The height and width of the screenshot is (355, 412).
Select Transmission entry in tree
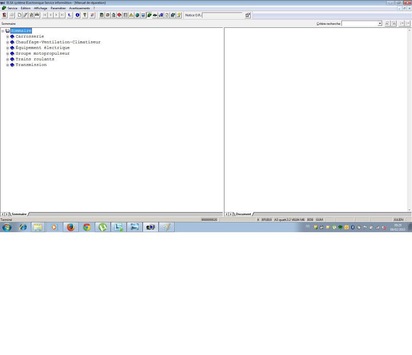(31, 65)
